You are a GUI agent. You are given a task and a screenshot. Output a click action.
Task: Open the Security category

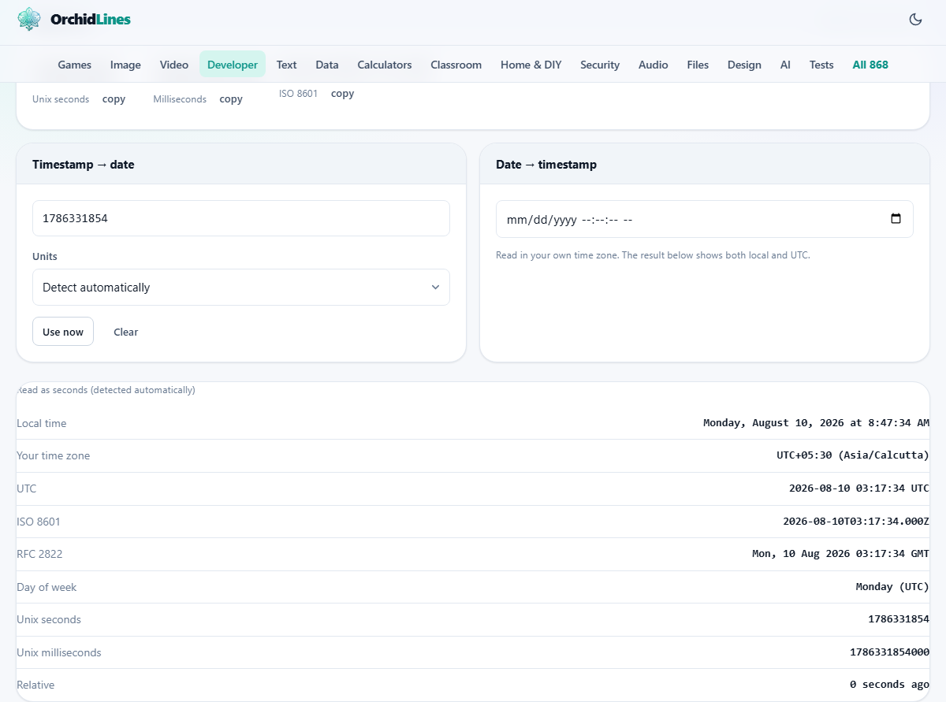(x=600, y=65)
